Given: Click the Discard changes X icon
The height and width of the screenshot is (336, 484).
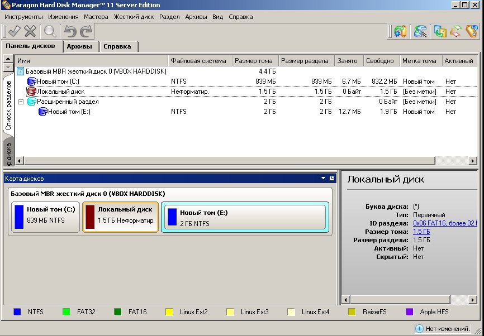Looking at the screenshot, I should click(31, 31).
